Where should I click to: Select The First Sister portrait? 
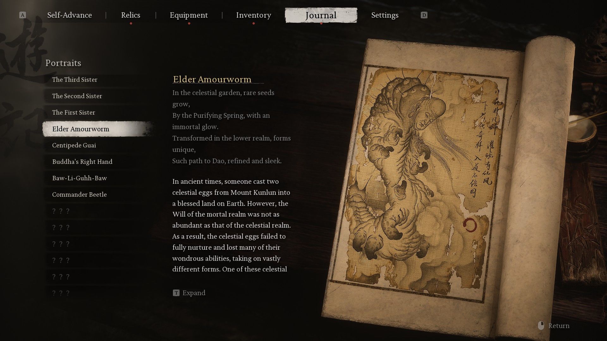click(x=73, y=112)
